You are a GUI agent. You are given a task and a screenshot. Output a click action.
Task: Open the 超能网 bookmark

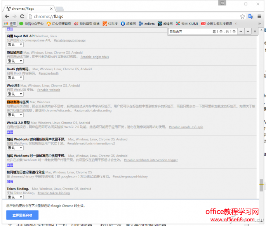point(128,24)
